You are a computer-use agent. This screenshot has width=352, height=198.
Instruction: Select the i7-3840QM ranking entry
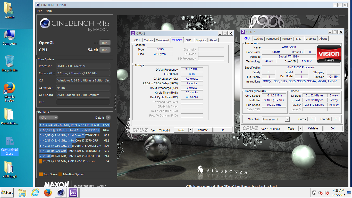75,151
